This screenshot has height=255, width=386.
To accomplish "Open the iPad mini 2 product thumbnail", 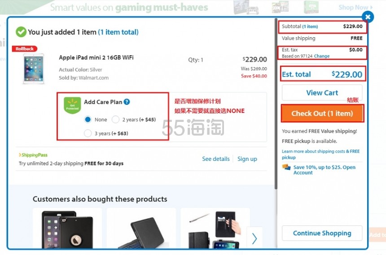I will (x=34, y=69).
